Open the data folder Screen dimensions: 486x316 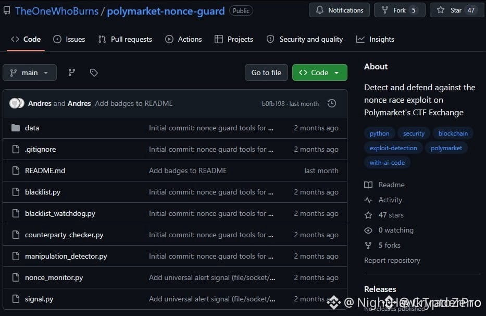(x=32, y=128)
